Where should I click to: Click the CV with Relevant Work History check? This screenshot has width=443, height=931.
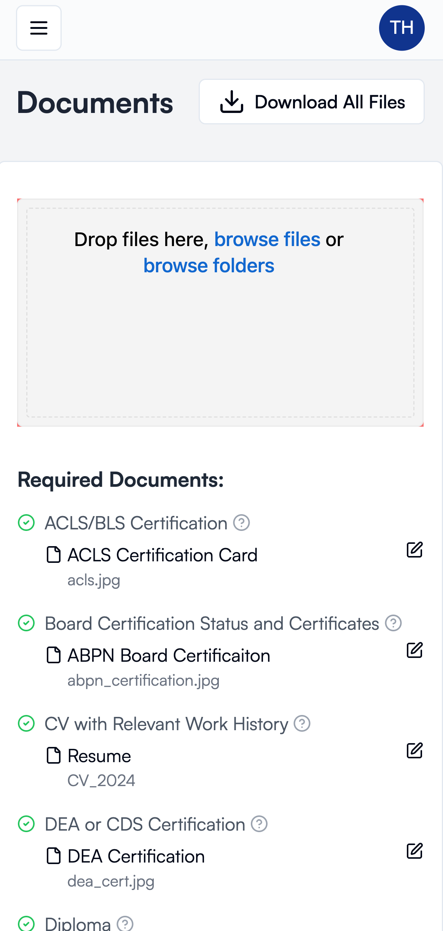[x=26, y=723]
